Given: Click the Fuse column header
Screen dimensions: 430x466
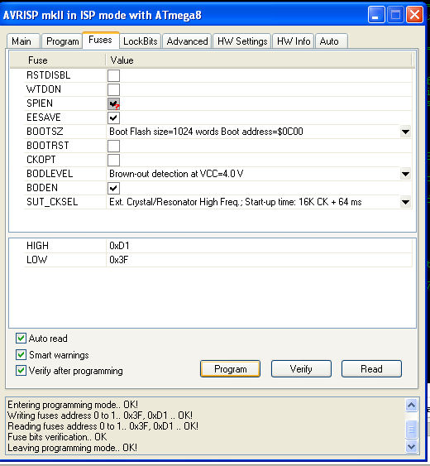Looking at the screenshot, I should (58, 60).
